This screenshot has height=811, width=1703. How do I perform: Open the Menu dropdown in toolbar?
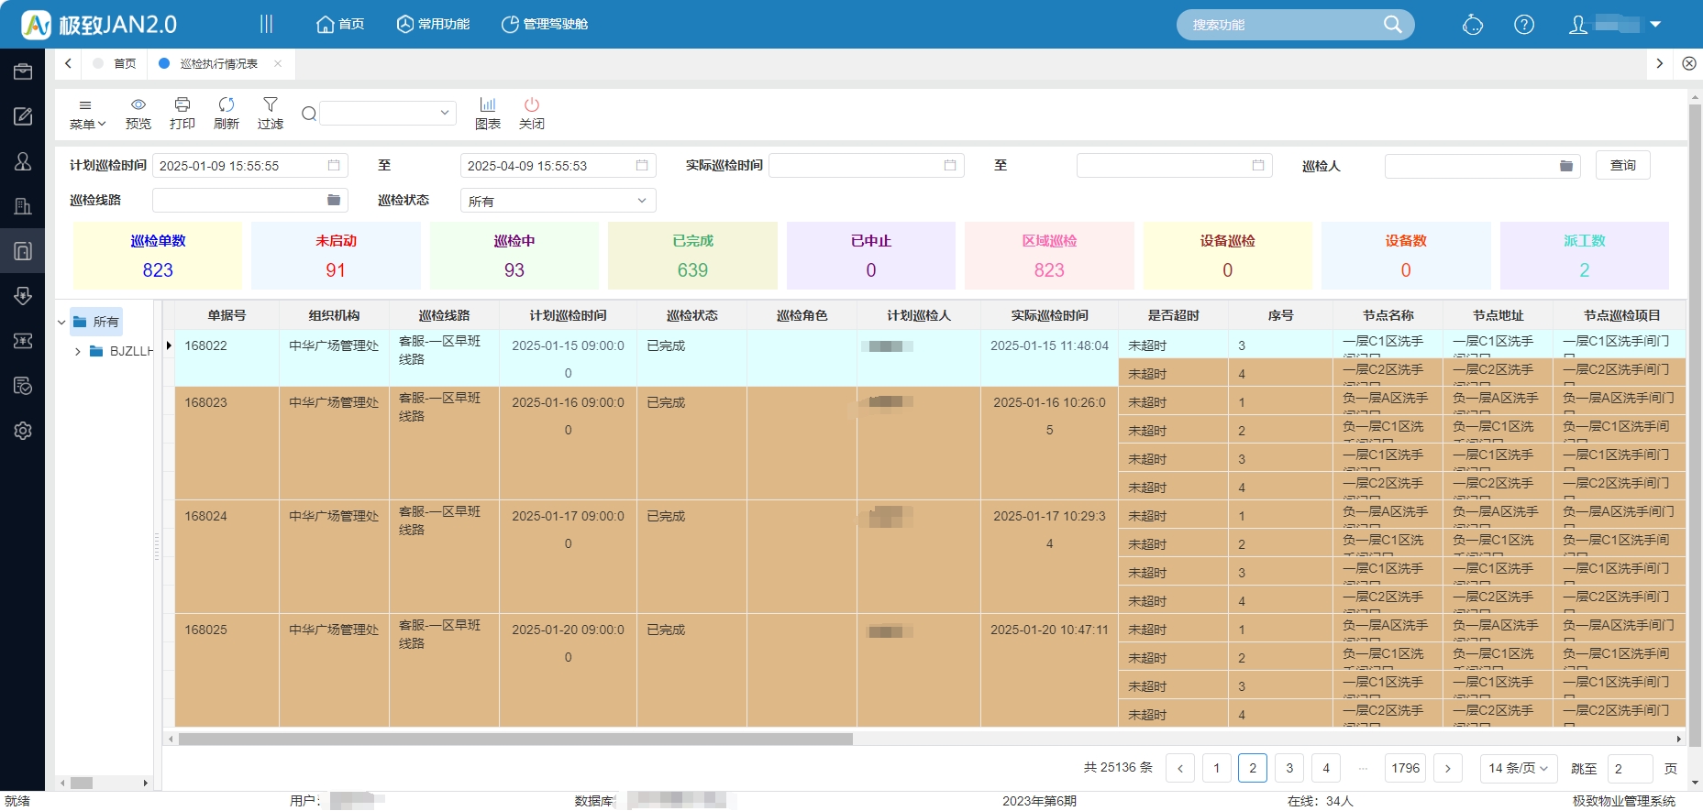coord(87,113)
